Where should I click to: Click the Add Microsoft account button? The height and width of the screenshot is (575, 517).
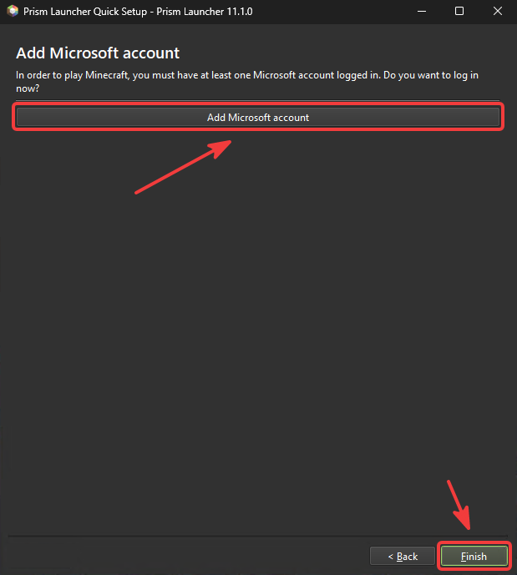point(258,118)
